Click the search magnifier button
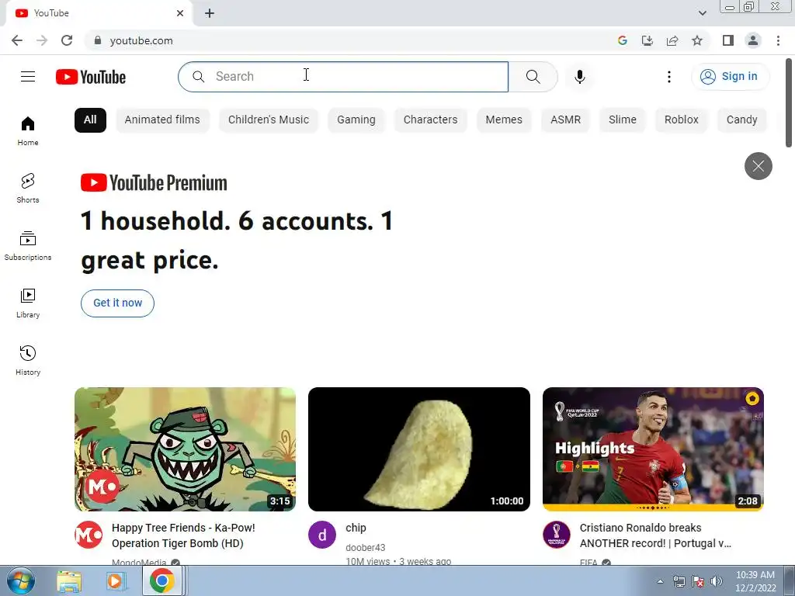Screen dimensions: 795x596 pos(533,77)
